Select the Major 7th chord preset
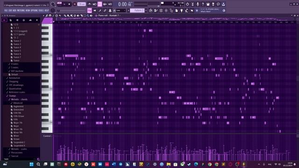This screenshot has width=299, height=168. pos(18,123)
